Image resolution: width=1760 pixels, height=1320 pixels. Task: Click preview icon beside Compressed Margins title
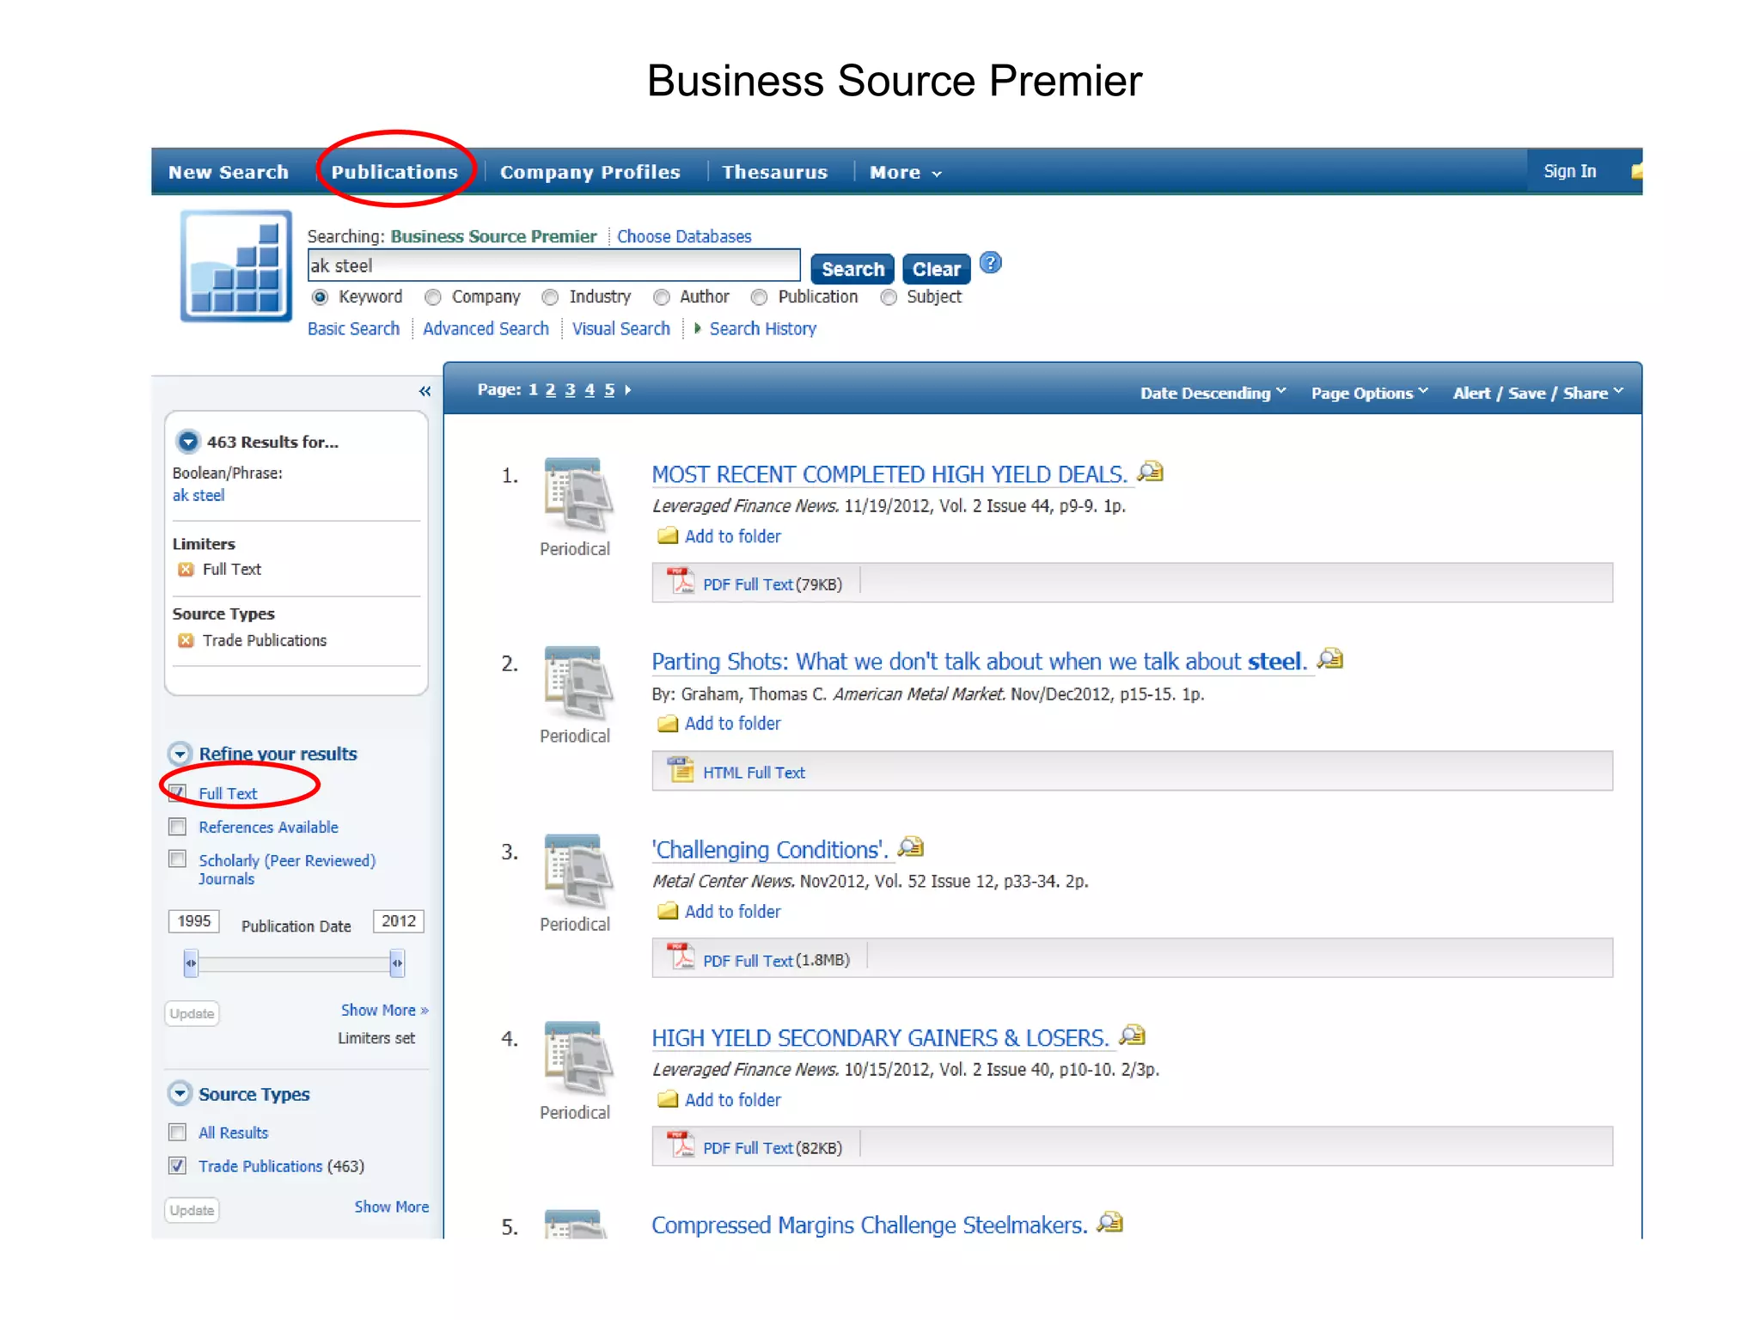pyautogui.click(x=1110, y=1222)
